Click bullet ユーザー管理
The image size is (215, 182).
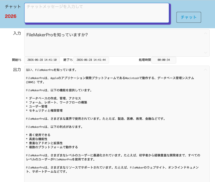37,107
